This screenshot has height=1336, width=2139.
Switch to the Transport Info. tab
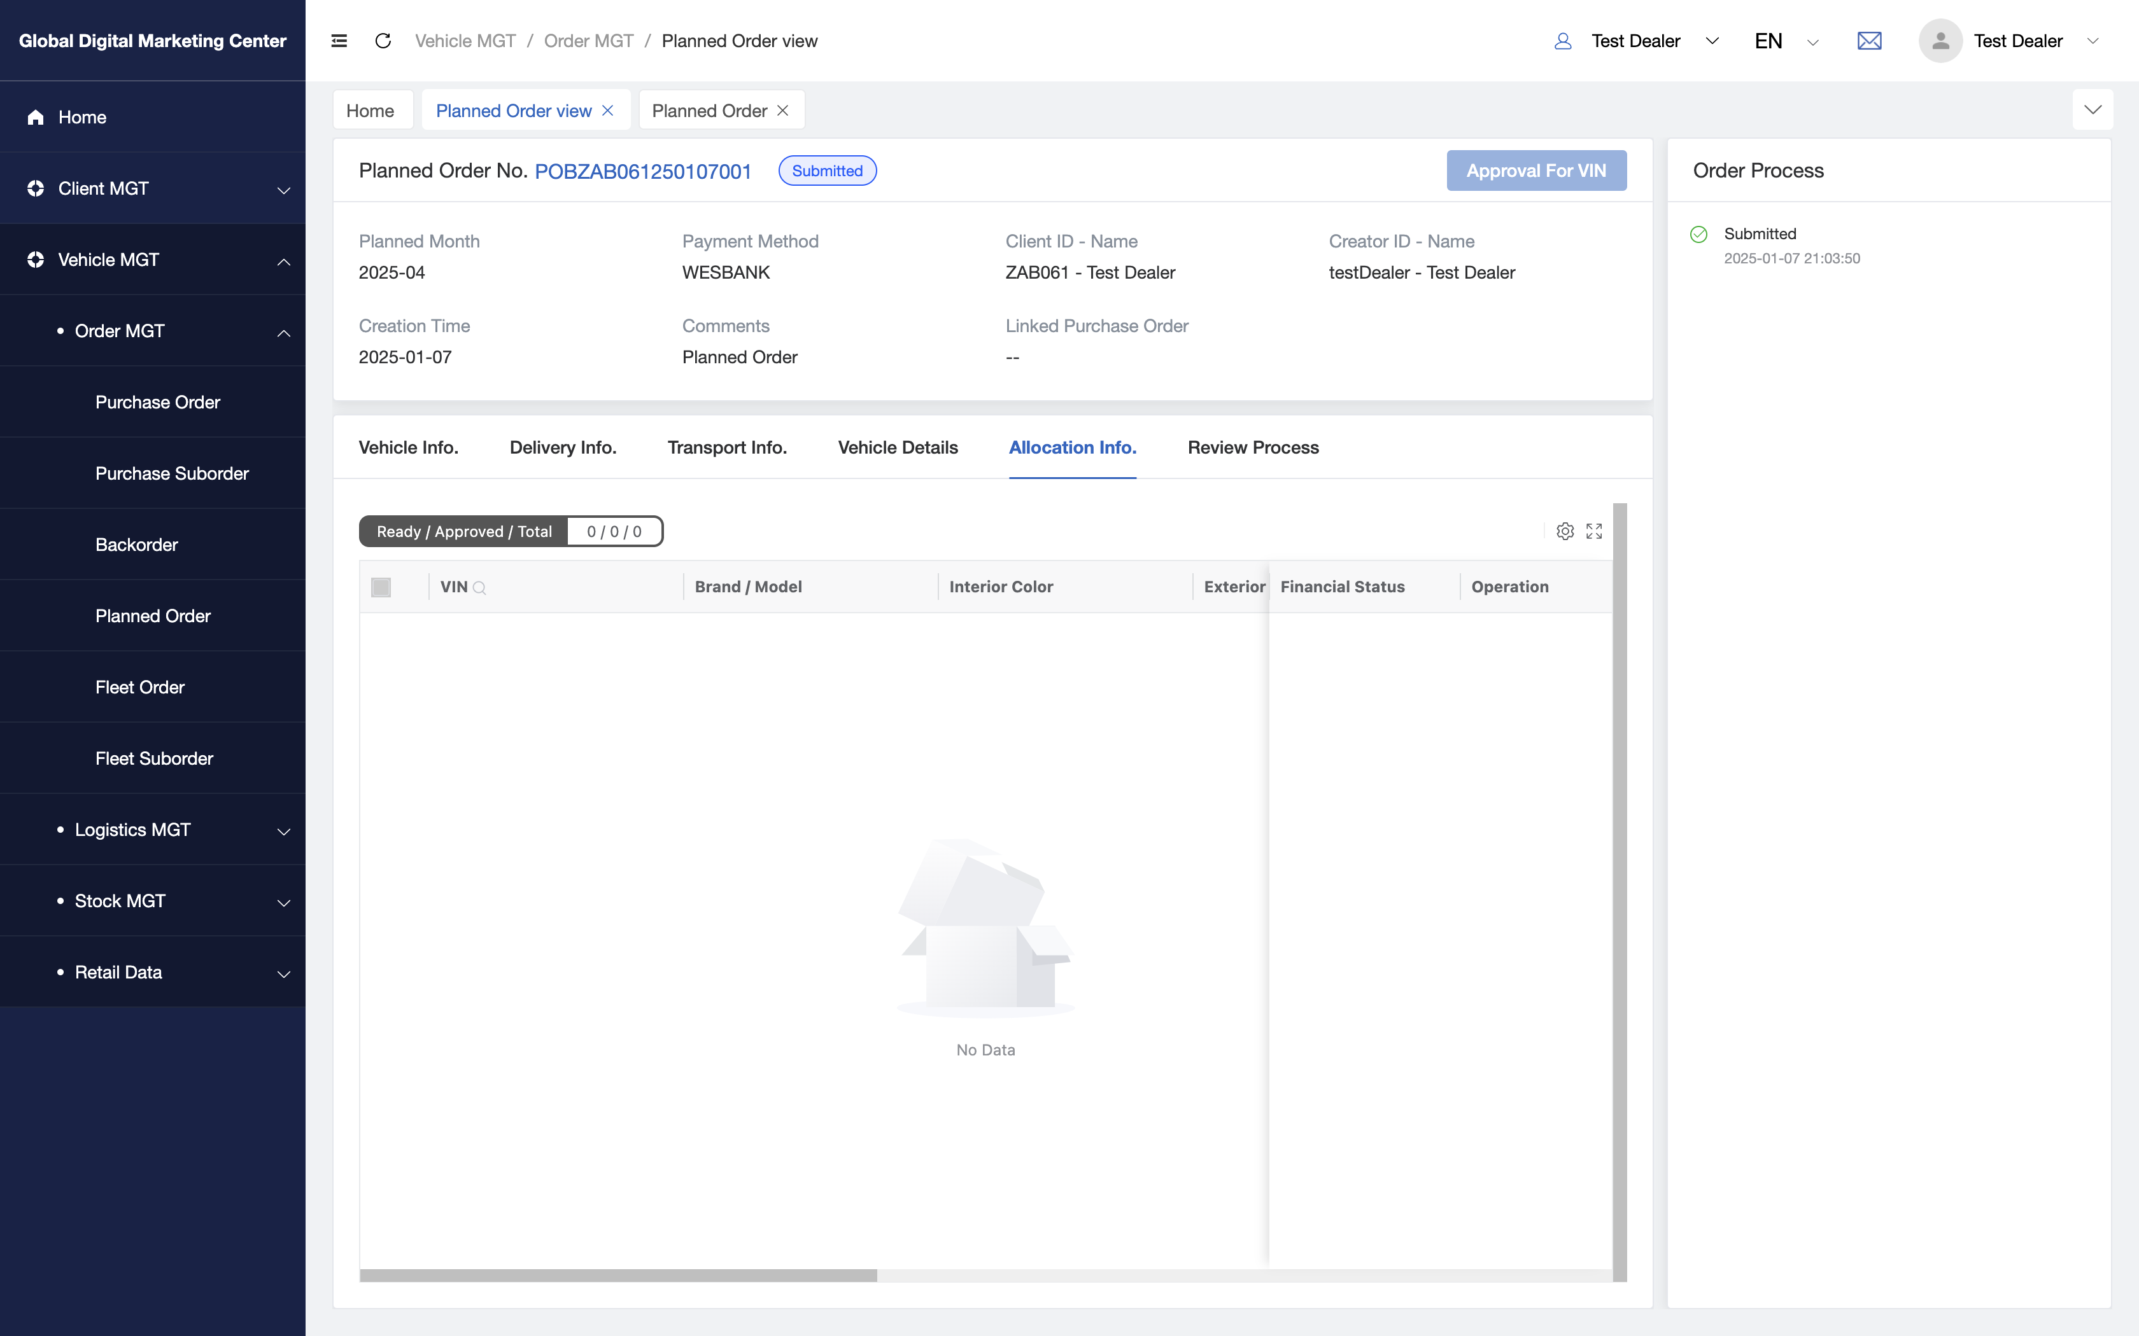(x=726, y=447)
